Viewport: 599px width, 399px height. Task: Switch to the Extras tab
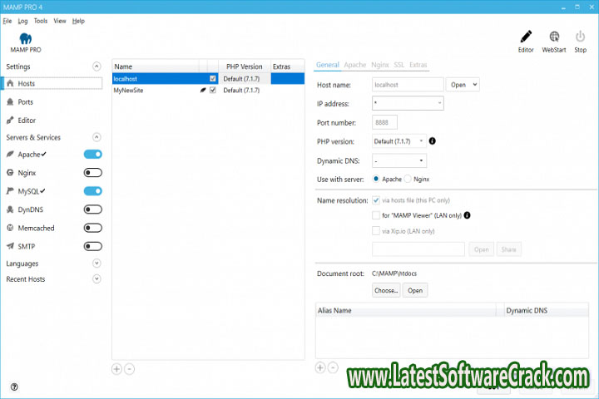pyautogui.click(x=418, y=65)
